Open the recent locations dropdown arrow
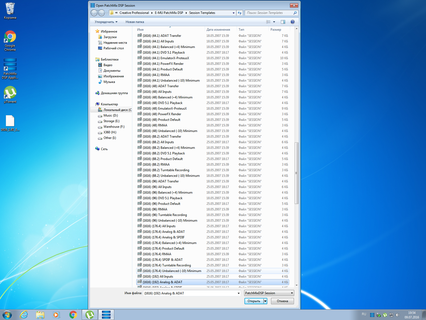 (x=107, y=13)
